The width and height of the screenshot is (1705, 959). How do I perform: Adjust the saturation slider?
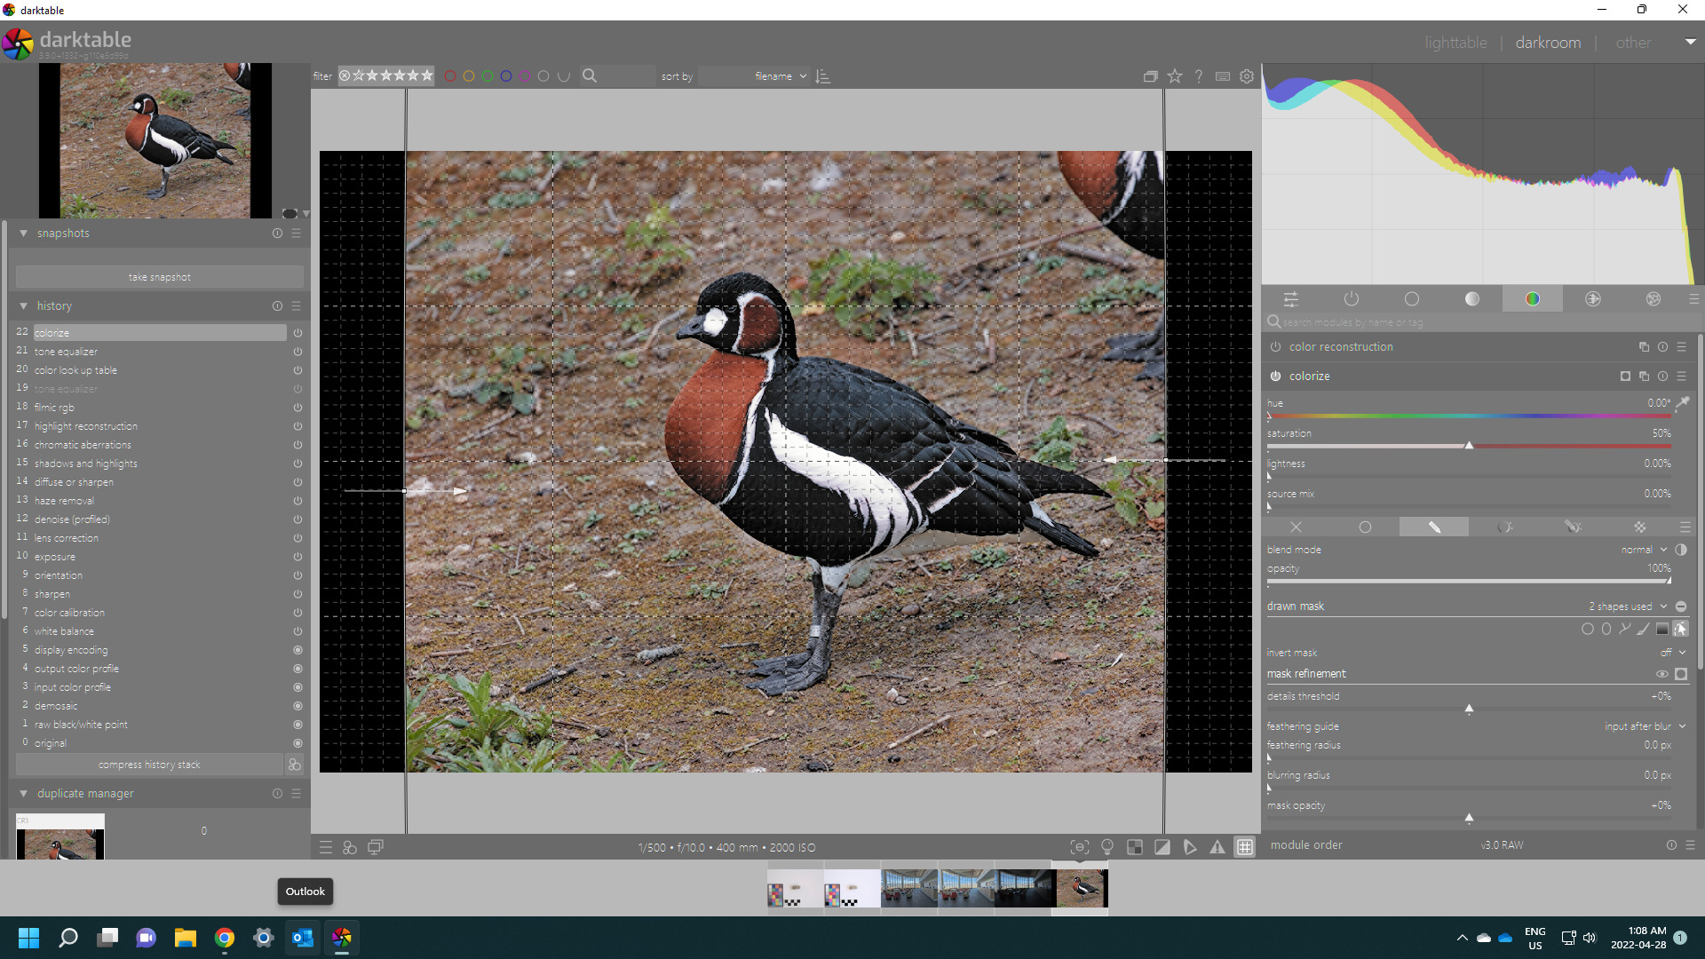tap(1469, 446)
